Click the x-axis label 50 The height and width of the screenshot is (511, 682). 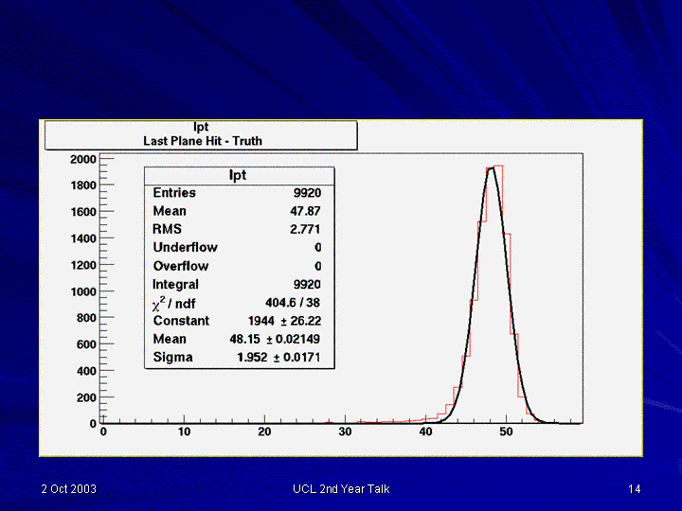coord(506,432)
